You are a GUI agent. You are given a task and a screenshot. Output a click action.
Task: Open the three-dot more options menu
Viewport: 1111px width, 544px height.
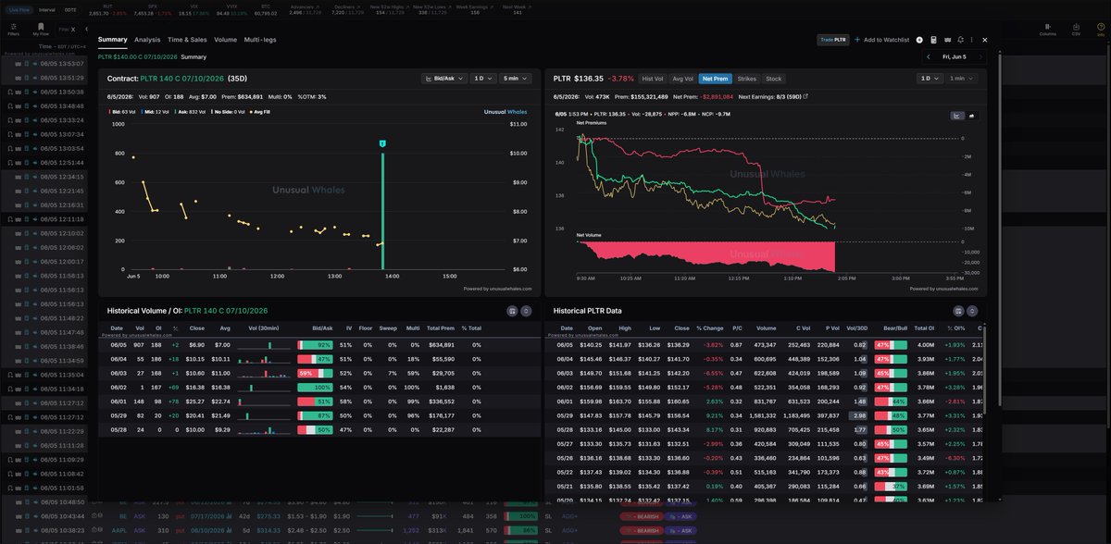pyautogui.click(x=971, y=40)
